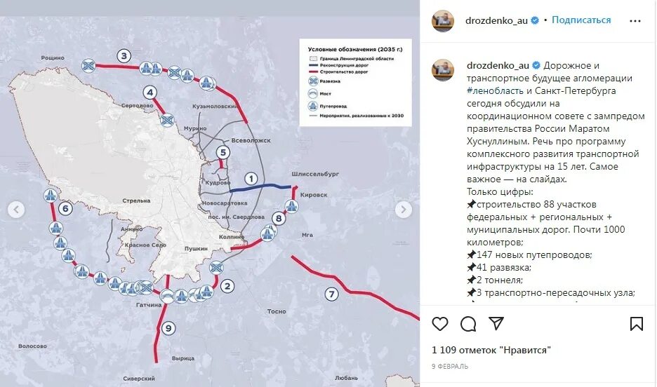Click route marker number 9 near Гатчина
Viewport: 657px width, 387px height.
coord(168,328)
